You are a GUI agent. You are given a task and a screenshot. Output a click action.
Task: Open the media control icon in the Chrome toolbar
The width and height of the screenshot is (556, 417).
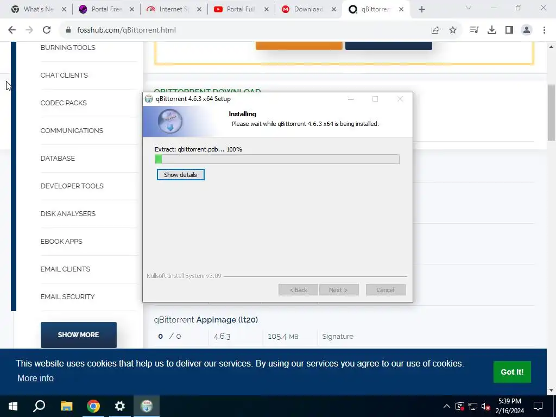[474, 30]
